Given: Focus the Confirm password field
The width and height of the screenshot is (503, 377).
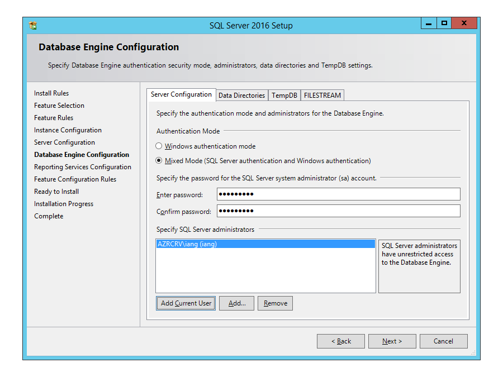Looking at the screenshot, I should coord(339,211).
